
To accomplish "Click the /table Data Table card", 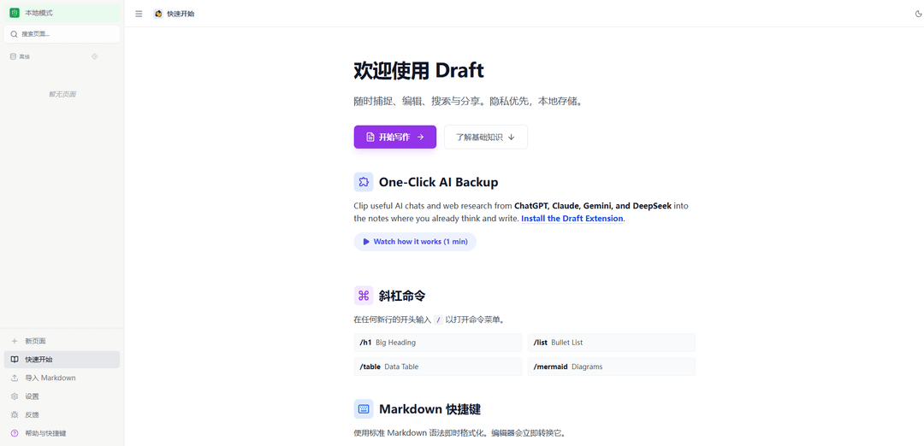I will 437,367.
